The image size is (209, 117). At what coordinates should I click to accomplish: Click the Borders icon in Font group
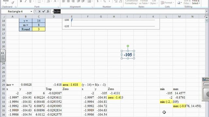[39, 1]
